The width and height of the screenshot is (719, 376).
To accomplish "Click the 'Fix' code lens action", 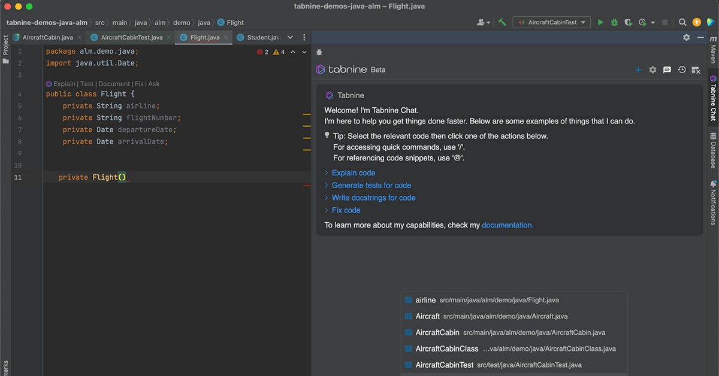I will pos(139,84).
